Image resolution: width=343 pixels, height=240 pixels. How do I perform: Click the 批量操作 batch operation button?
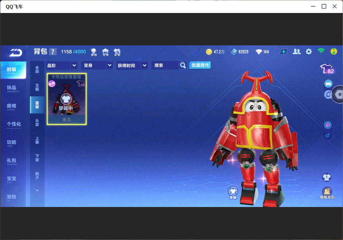point(200,65)
